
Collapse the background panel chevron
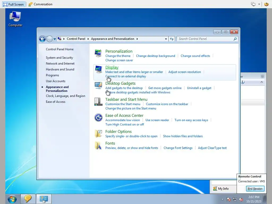pyautogui.click(x=262, y=82)
